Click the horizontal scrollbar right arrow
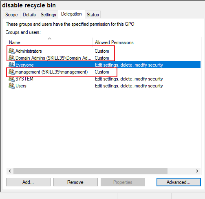This screenshot has height=199, width=205. (197, 171)
